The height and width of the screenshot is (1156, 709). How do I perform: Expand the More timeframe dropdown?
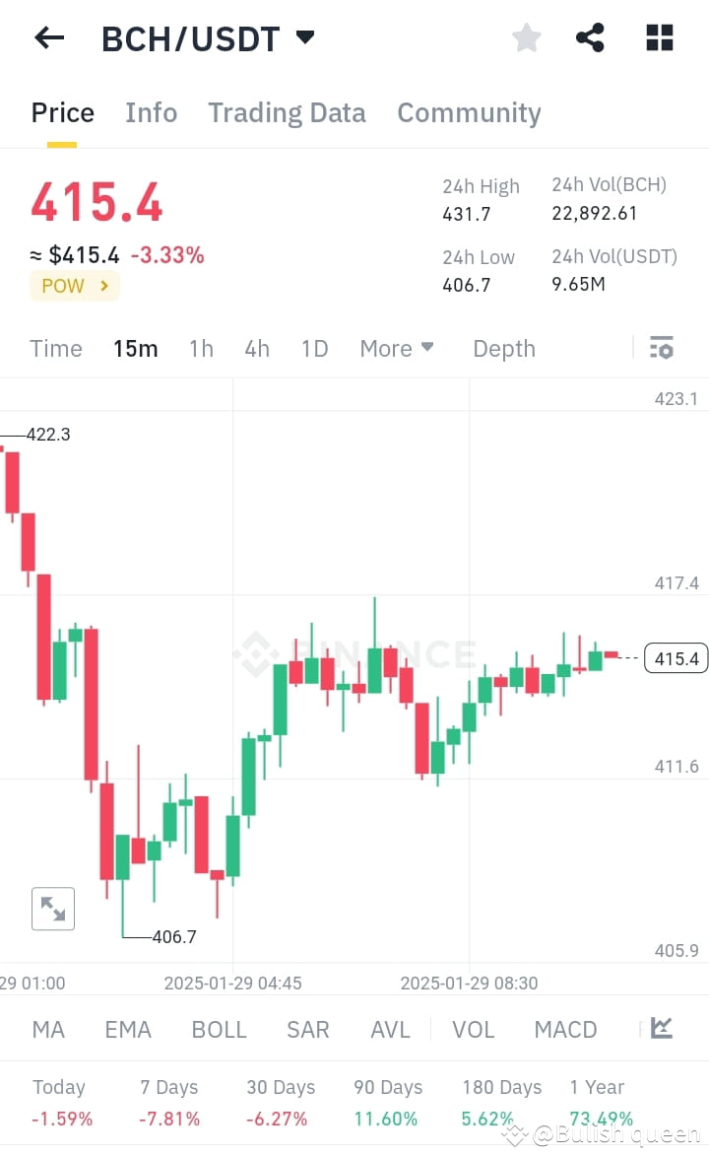(396, 348)
